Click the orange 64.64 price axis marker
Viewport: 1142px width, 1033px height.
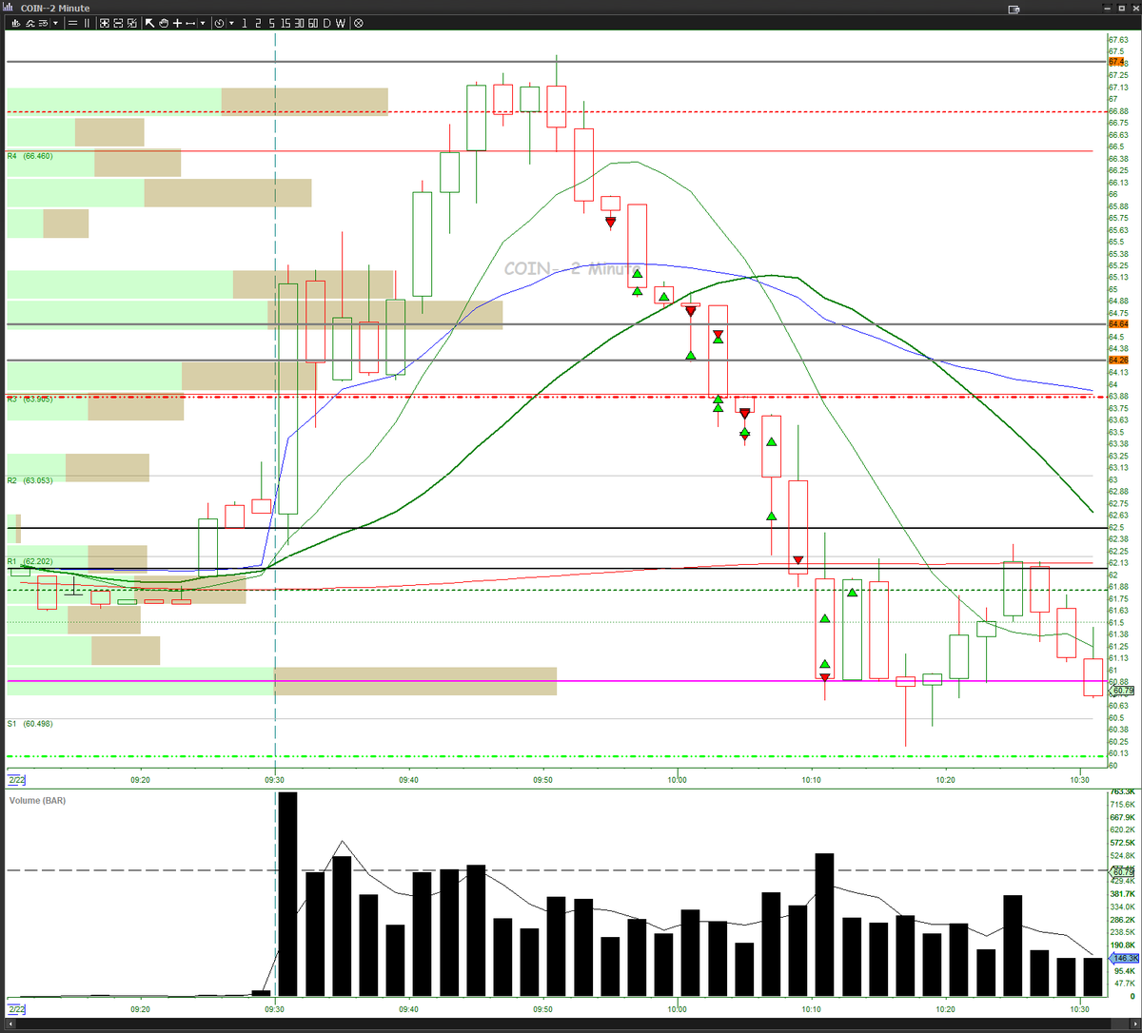(x=1119, y=324)
